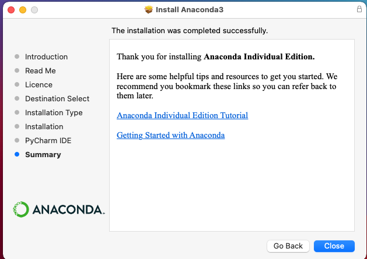Screen dimensions: 367x259
Task: Select the Licence step
Action: pos(39,84)
